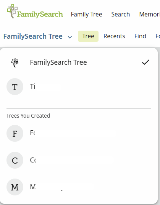Image resolution: width=160 pixels, height=205 pixels.
Task: Open the Search top menu
Action: (x=121, y=14)
